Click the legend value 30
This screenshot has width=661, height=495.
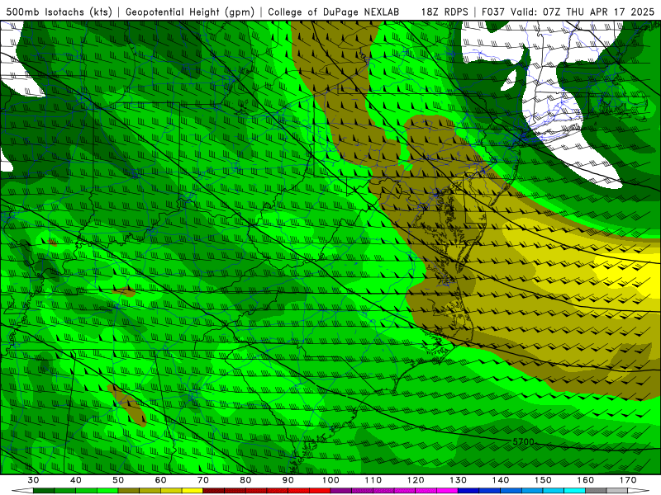[33, 480]
